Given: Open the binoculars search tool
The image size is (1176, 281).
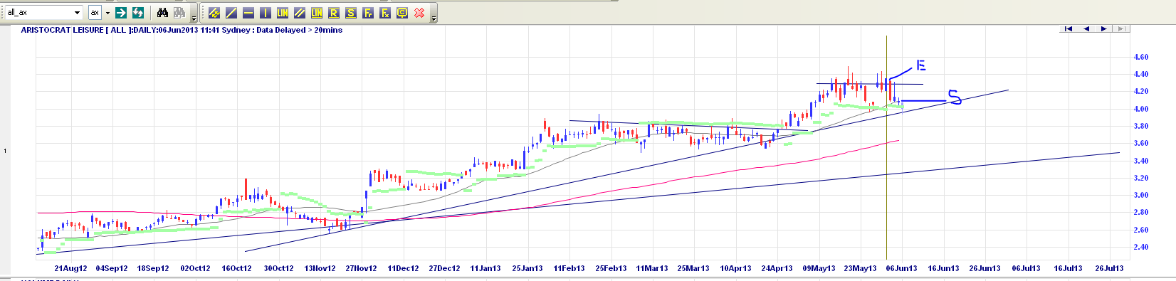Looking at the screenshot, I should pyautogui.click(x=162, y=13).
